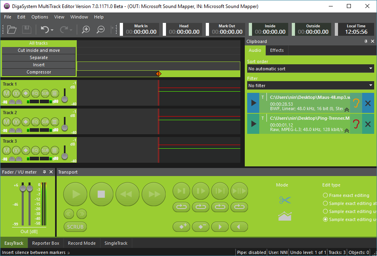Expand the Undo history dropdown arrow

[52, 30]
